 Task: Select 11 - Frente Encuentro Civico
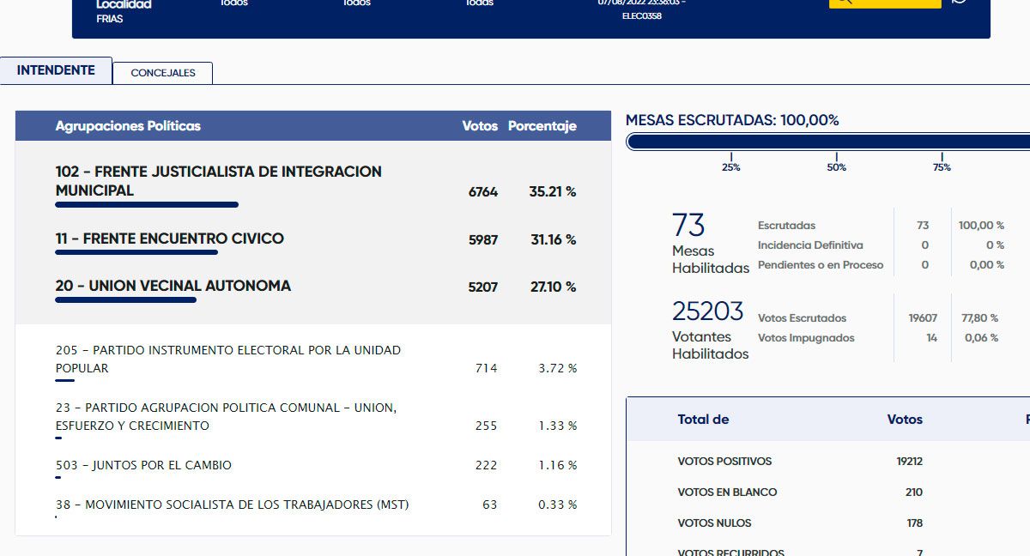(169, 239)
